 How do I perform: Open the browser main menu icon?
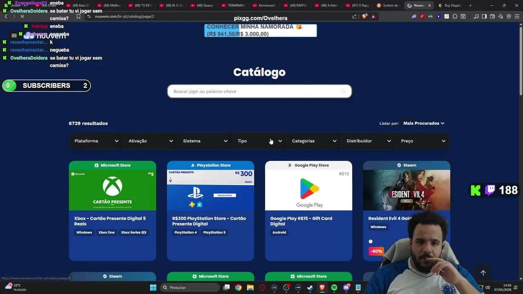517,16
